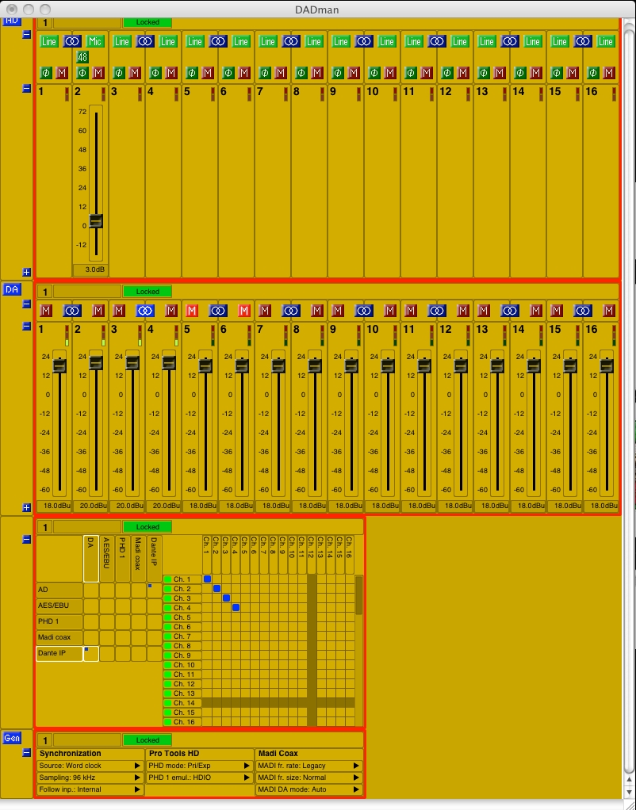This screenshot has width=636, height=810.
Task: Toggle routing matrix cell Ch. 5 to Ch. 5
Action: (245, 617)
